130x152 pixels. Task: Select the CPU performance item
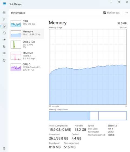pos(26,23)
